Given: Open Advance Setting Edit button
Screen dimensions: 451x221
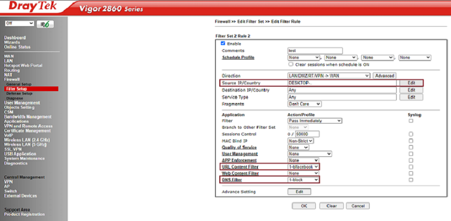Looking at the screenshot, I should pos(299,192).
